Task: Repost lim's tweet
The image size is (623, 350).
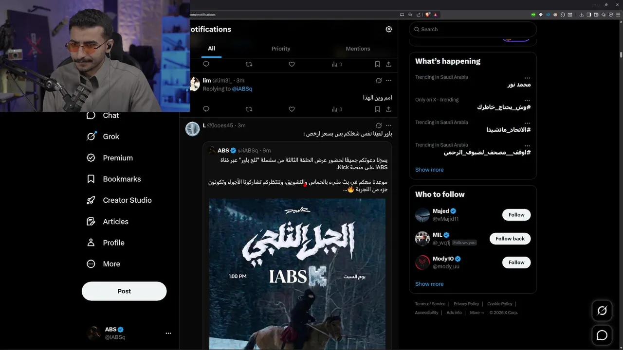Action: (249, 109)
